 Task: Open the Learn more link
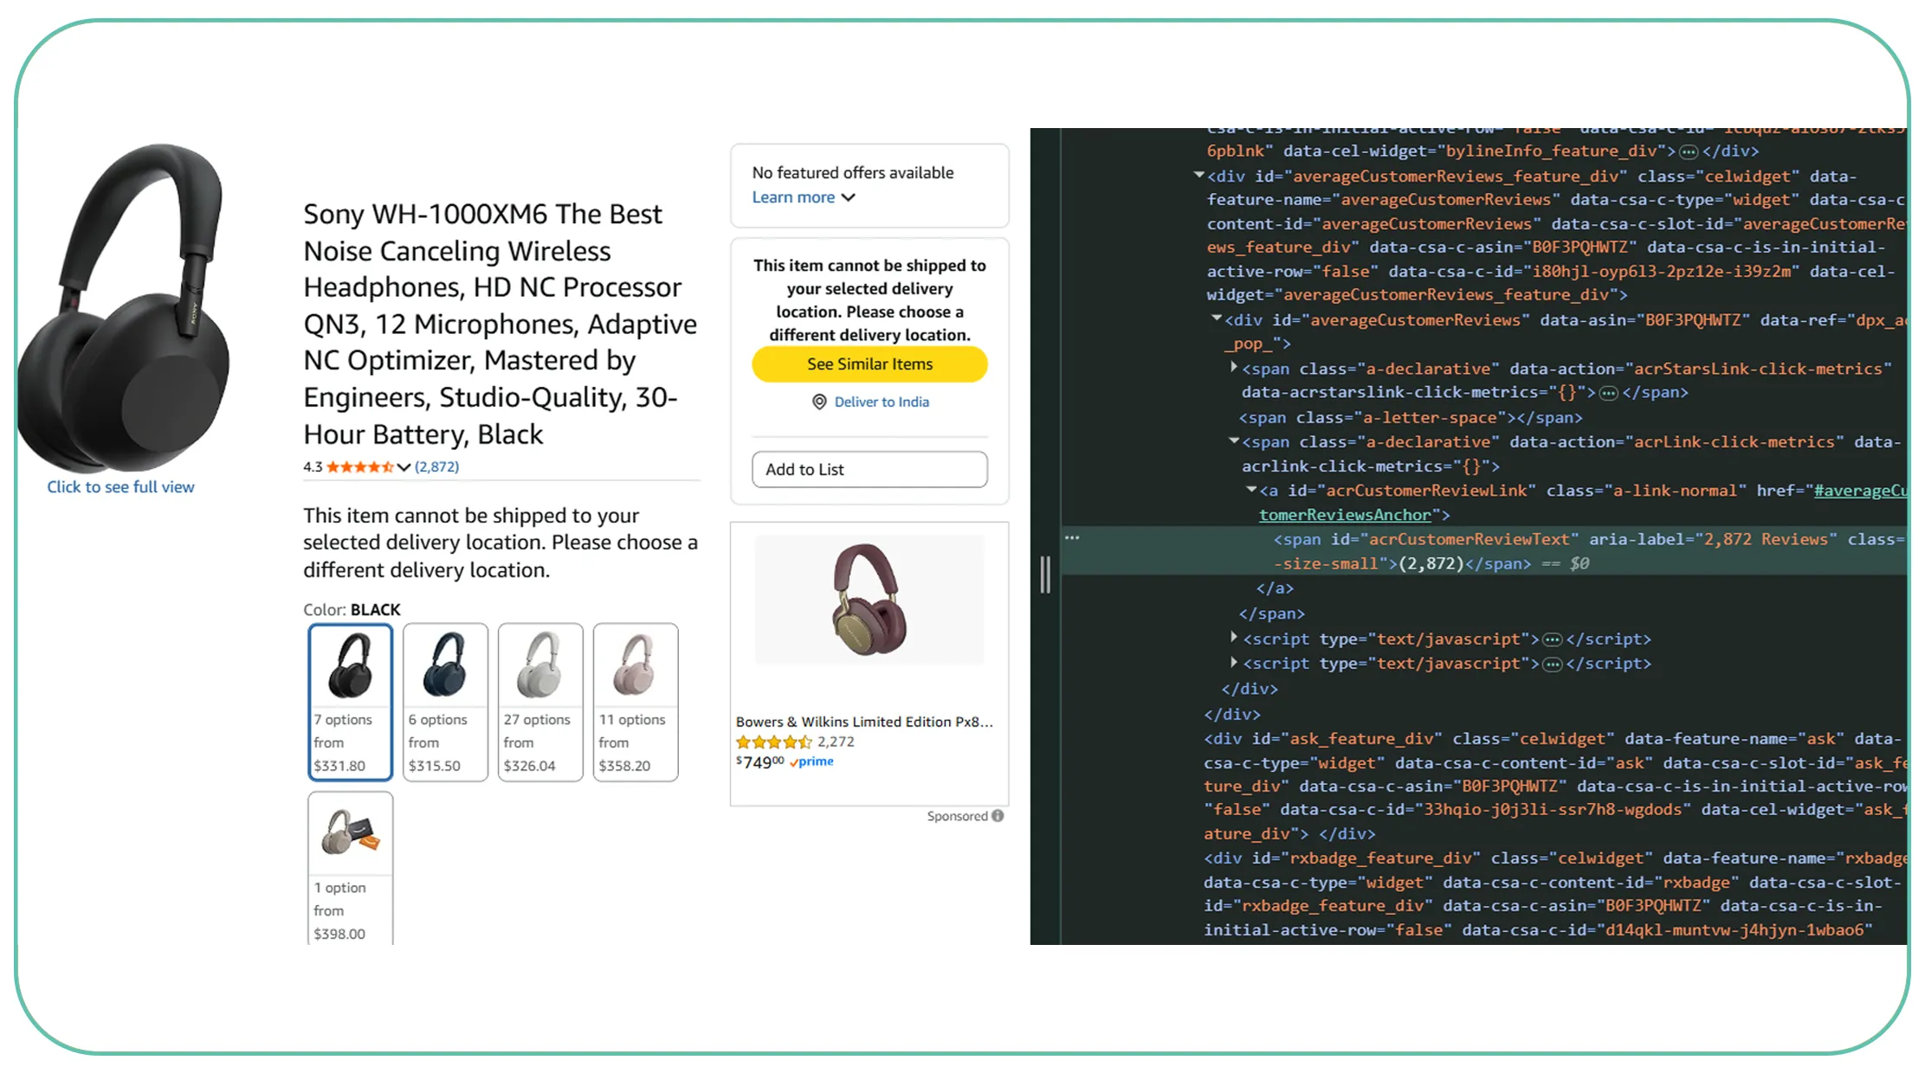pos(793,197)
